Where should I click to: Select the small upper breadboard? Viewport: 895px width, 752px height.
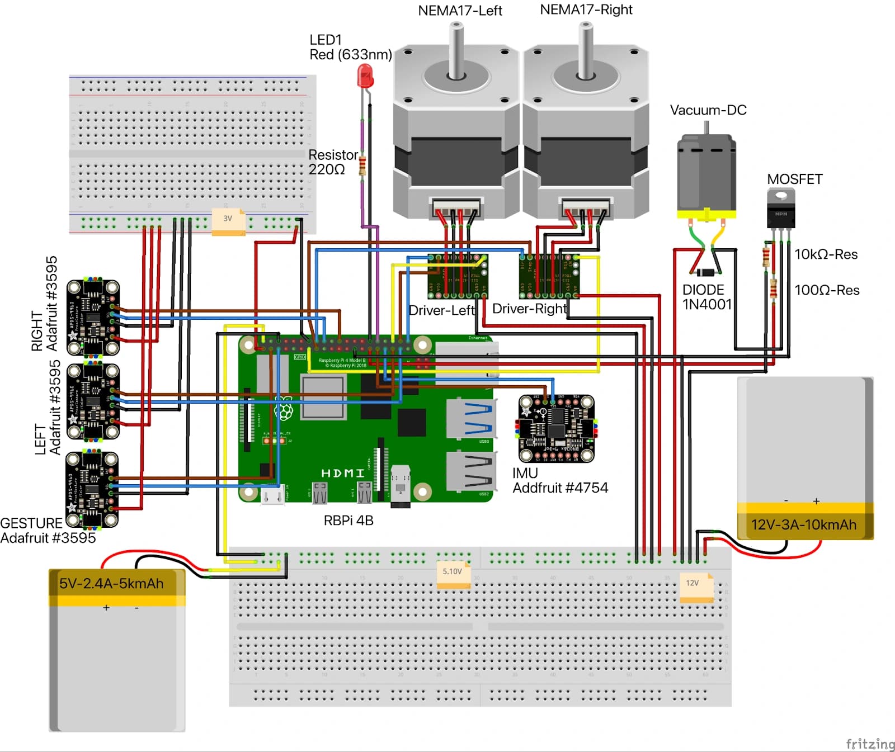pyautogui.click(x=192, y=154)
